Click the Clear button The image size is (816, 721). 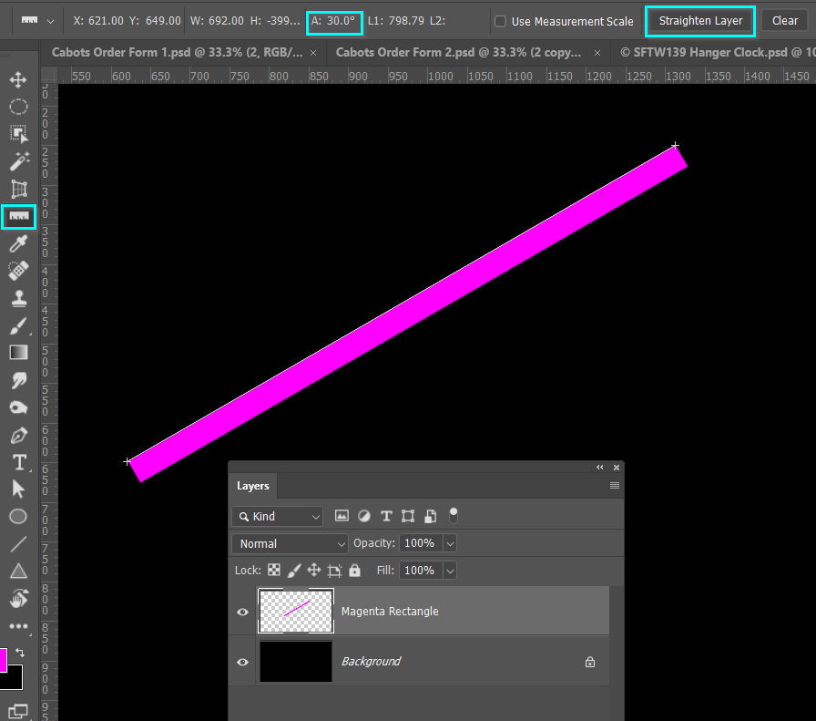[785, 21]
